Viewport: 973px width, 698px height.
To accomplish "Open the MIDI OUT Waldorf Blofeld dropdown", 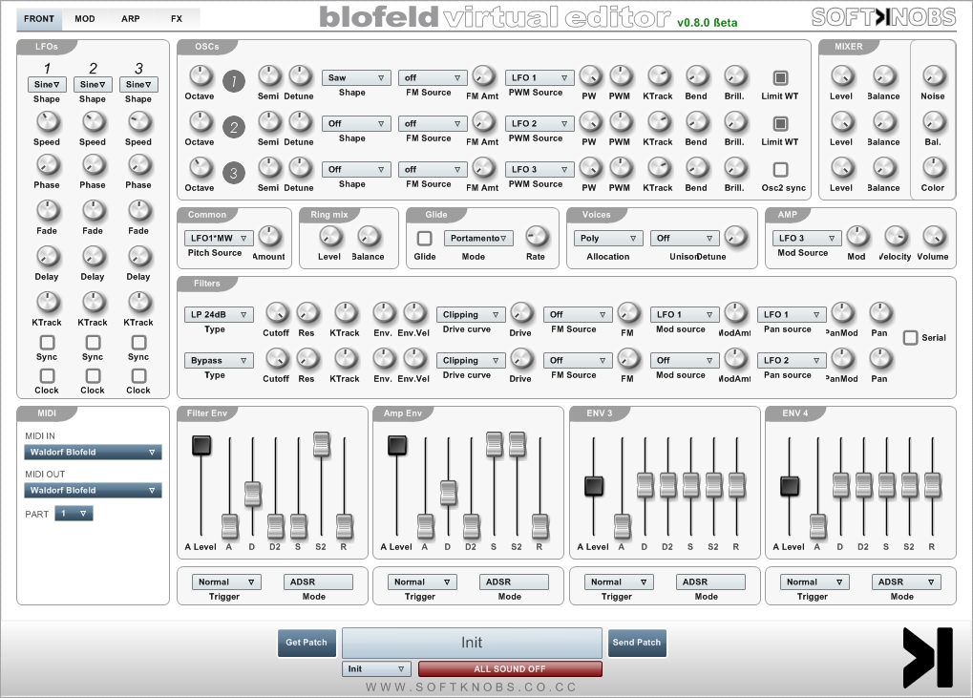I will tap(93, 490).
